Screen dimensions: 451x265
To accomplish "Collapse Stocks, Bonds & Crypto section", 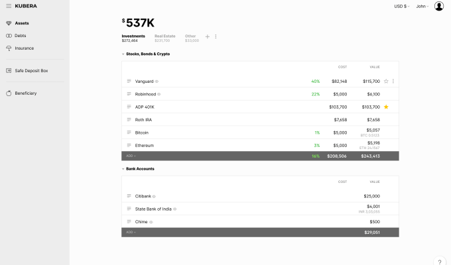I will click(123, 54).
